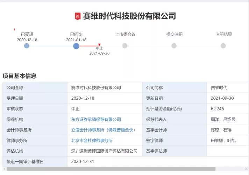Screen dimensions: 249x175
Task: Click the 最近一期审计基准日 label cell
Action: pyautogui.click(x=35, y=161)
